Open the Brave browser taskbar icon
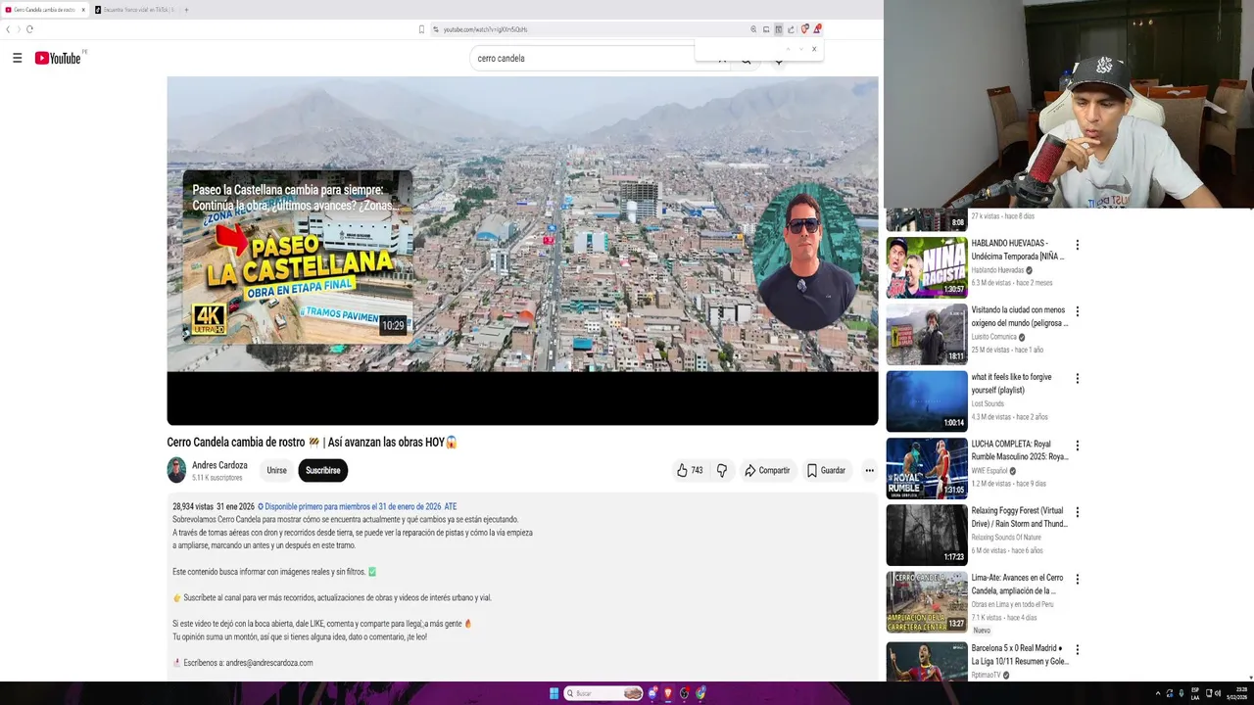This screenshot has width=1254, height=705. pyautogui.click(x=668, y=693)
